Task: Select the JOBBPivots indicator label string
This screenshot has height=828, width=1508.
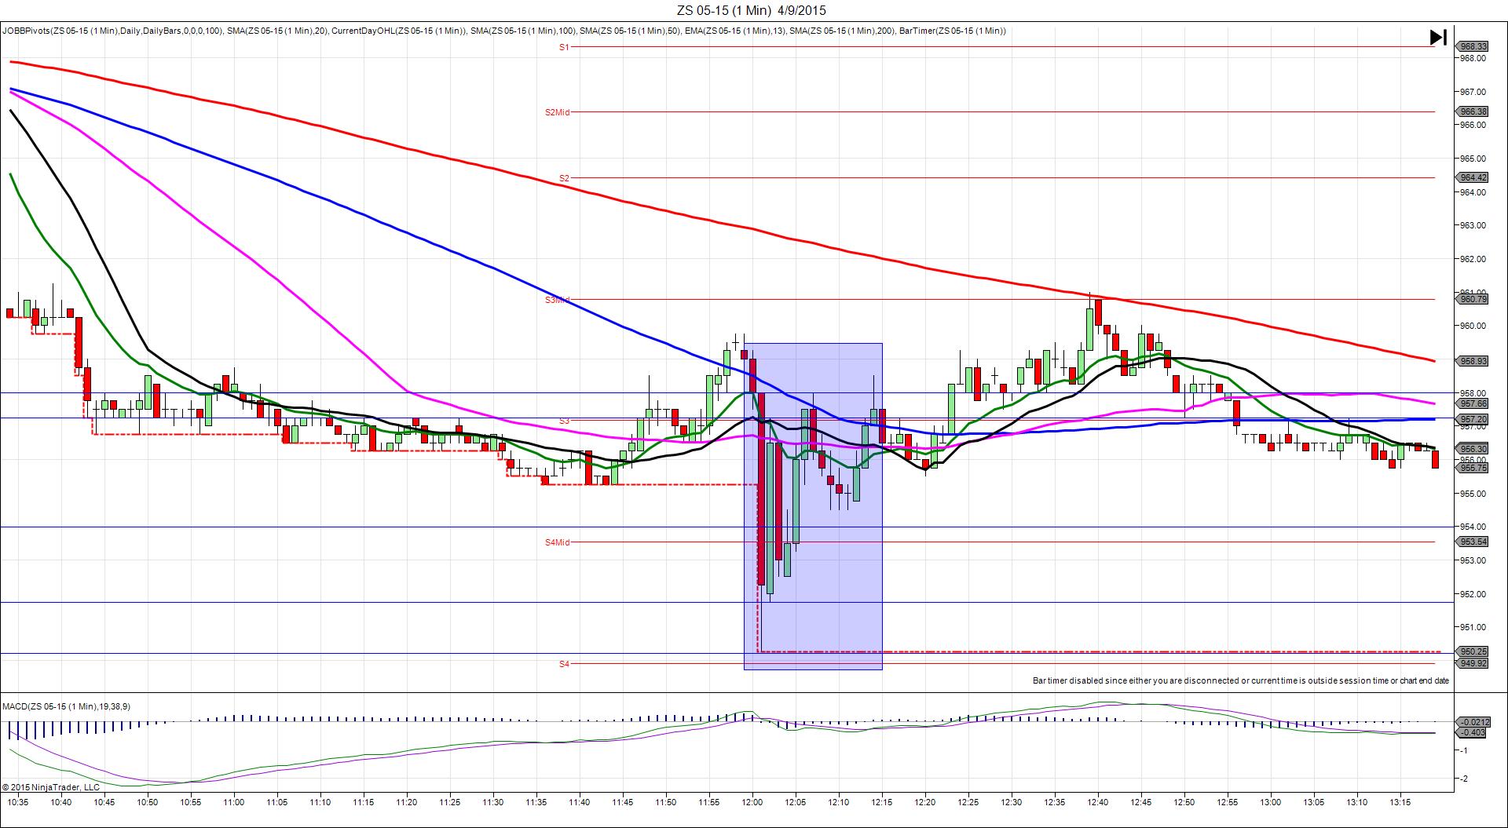Action: 503,31
